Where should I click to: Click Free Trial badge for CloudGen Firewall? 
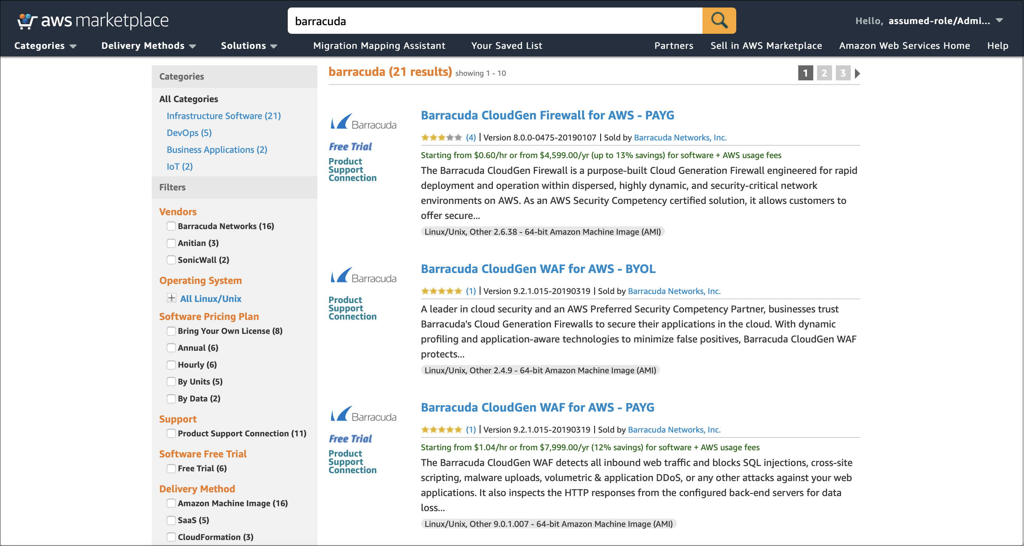350,146
